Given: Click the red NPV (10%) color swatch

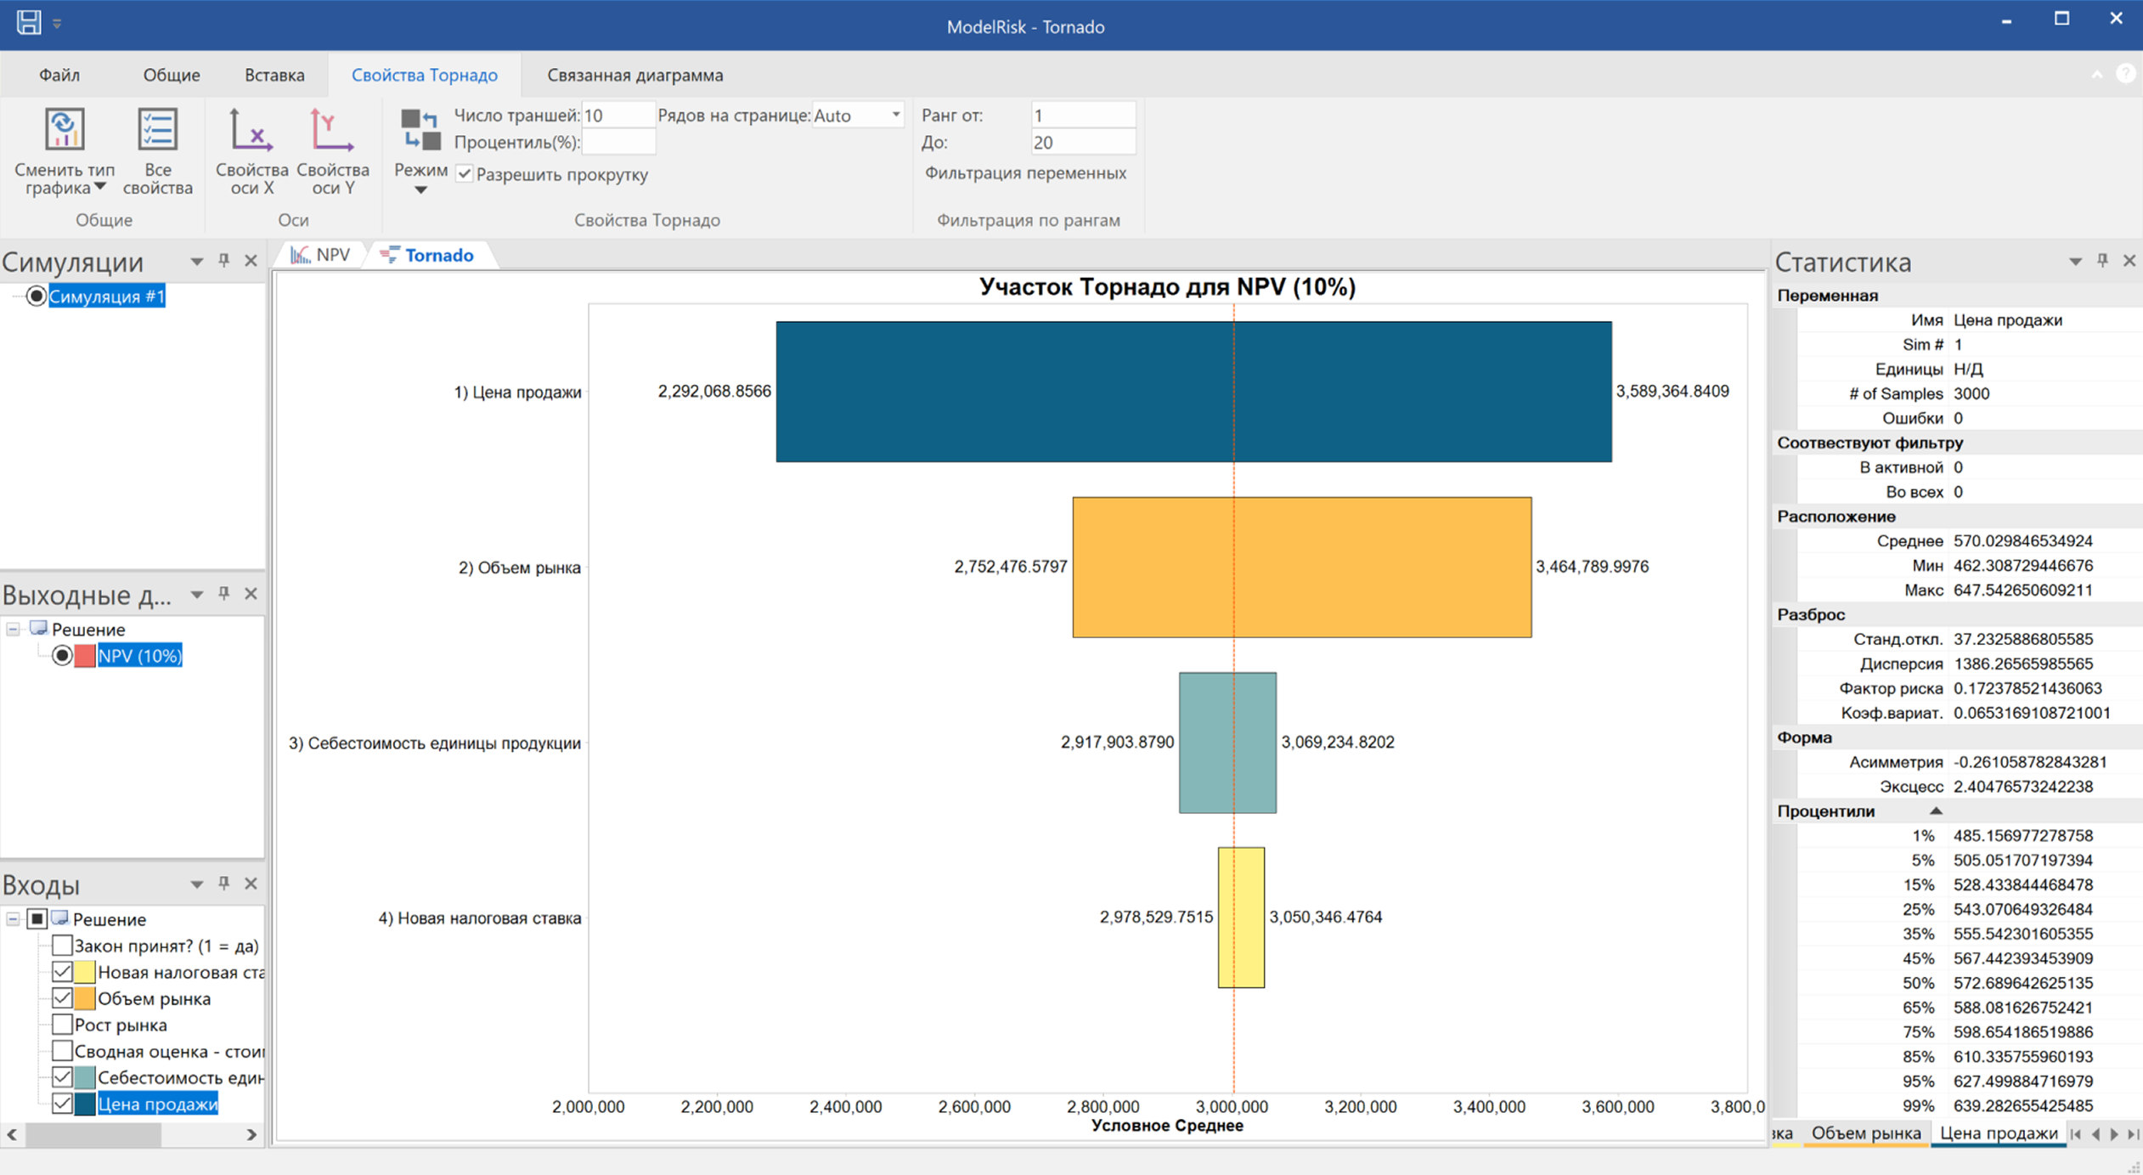Looking at the screenshot, I should click(x=84, y=656).
